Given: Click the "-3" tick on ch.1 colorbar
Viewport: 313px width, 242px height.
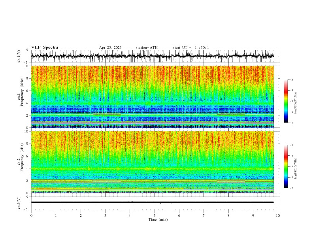Looking at the screenshot, I should click(x=292, y=79).
